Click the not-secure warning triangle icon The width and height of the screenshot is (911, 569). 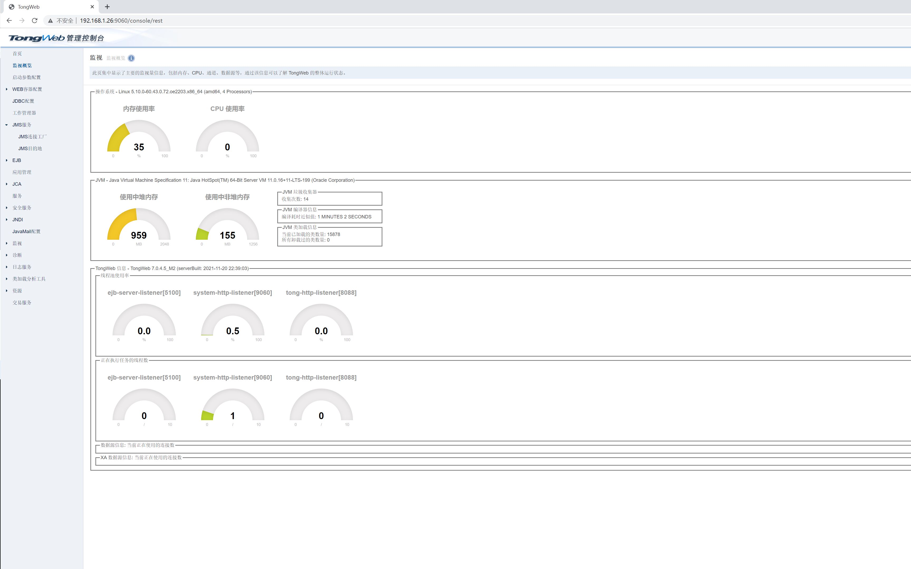(x=50, y=21)
